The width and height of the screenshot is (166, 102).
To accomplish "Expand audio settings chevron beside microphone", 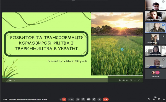I will click(61, 99).
